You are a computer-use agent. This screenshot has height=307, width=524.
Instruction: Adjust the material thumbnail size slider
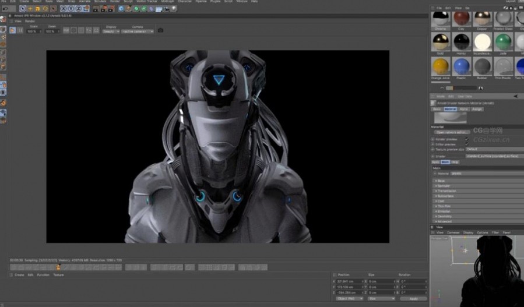(462, 88)
